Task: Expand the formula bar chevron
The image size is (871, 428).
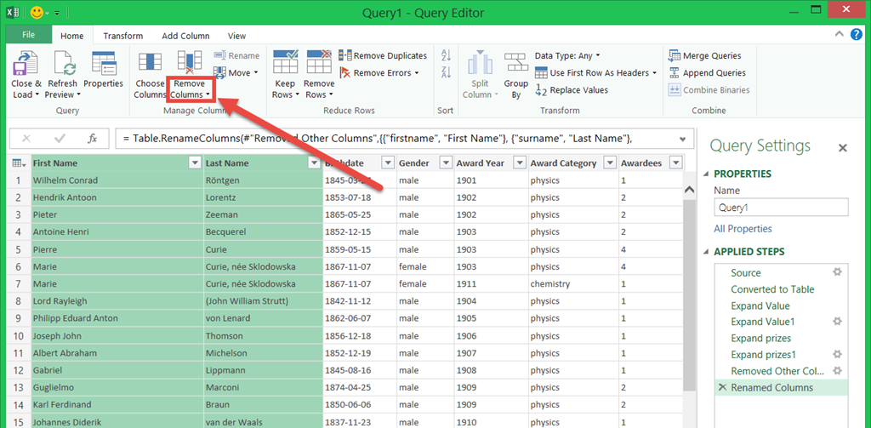Action: point(682,139)
